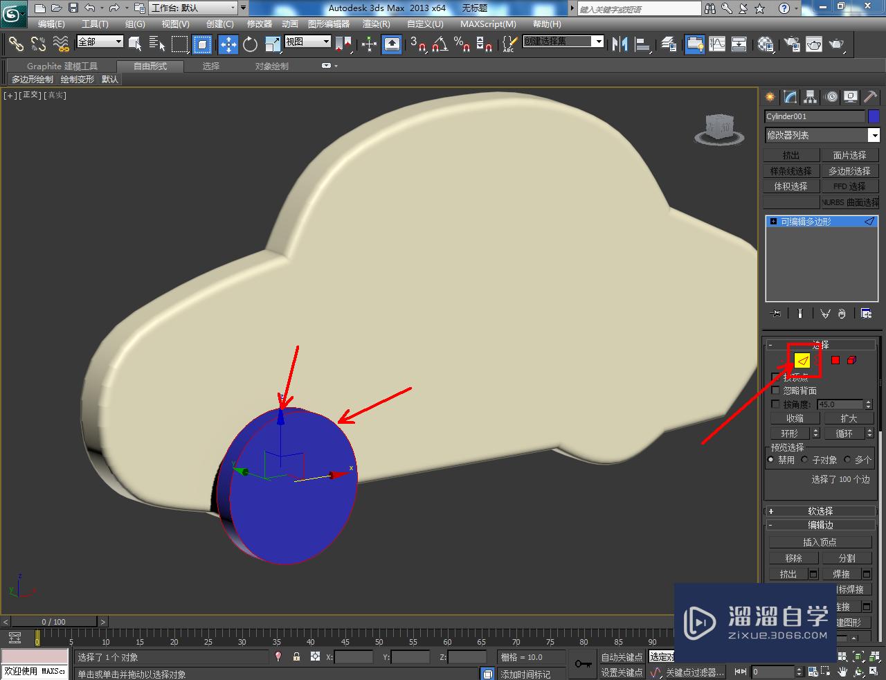
Task: Expand the 软选择 rollout
Action: (x=821, y=511)
